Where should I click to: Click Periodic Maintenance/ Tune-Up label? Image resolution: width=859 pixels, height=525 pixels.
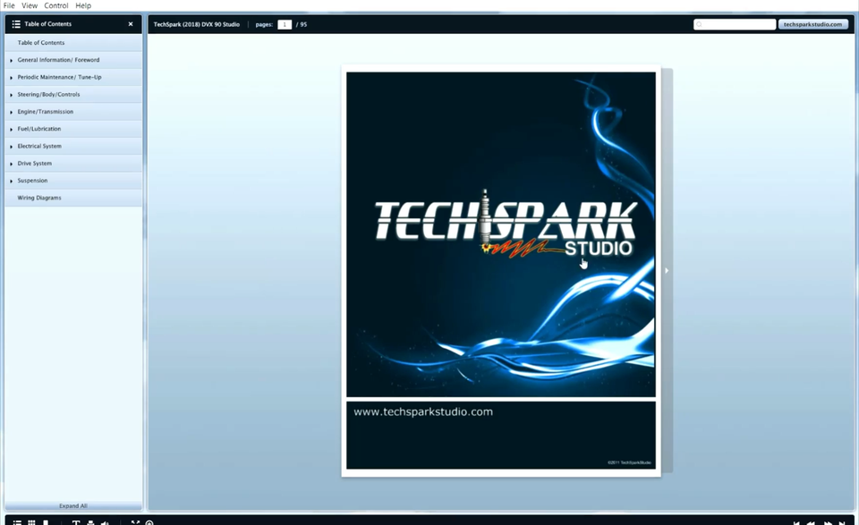pyautogui.click(x=59, y=77)
